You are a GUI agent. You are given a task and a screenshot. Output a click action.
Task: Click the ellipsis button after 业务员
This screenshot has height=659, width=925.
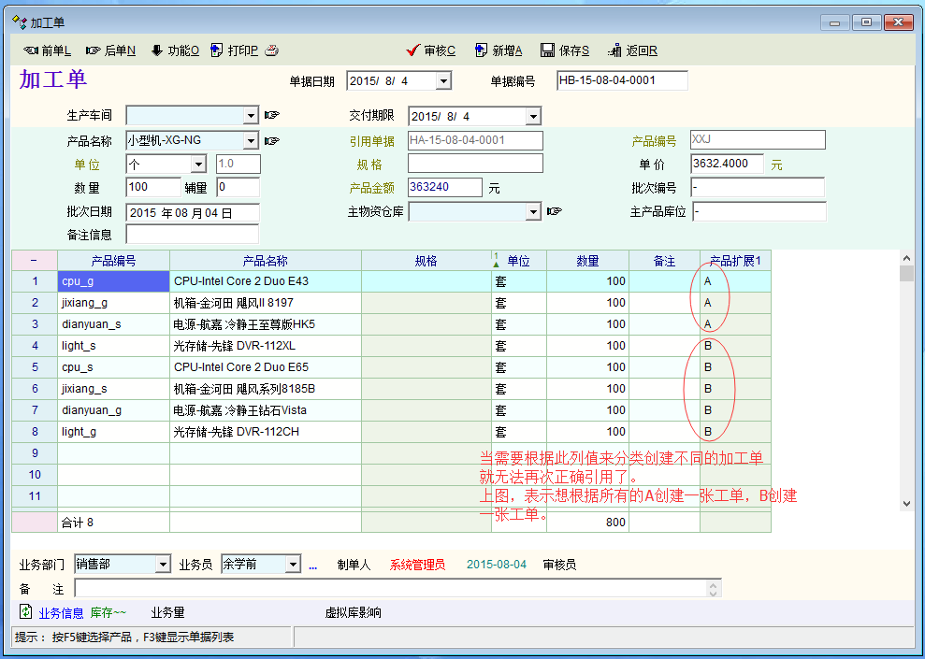pos(313,566)
